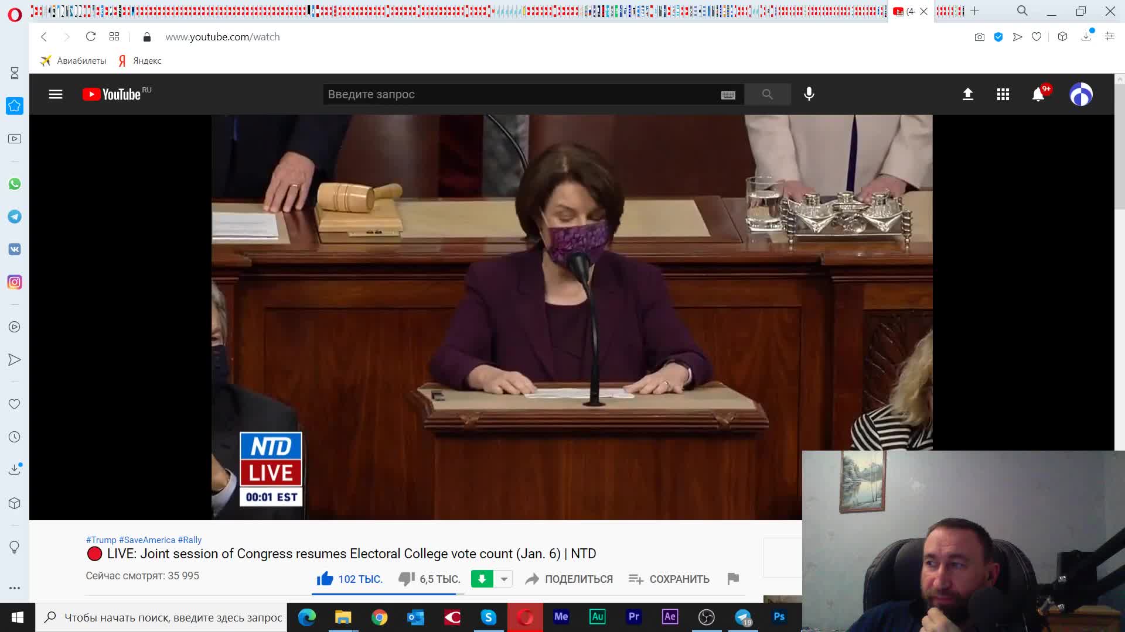
Task: Open WhatsApp in Opera sidebar
Action: [x=15, y=184]
